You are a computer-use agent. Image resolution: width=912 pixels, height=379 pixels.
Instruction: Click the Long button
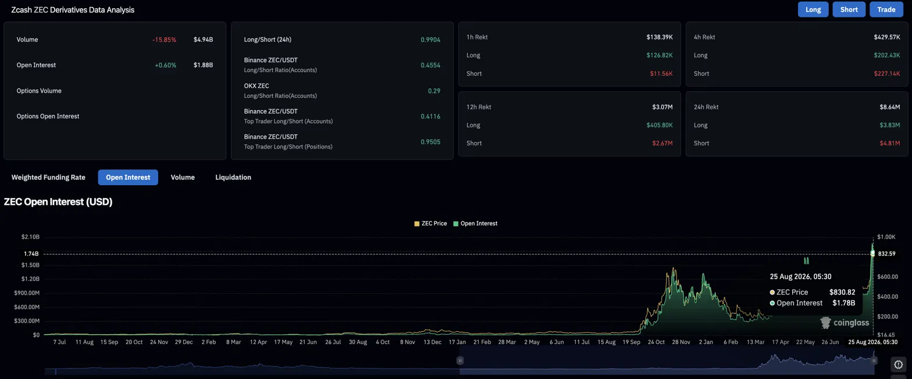click(813, 9)
